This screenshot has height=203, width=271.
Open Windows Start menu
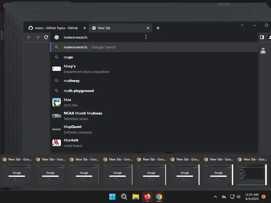click(x=112, y=197)
